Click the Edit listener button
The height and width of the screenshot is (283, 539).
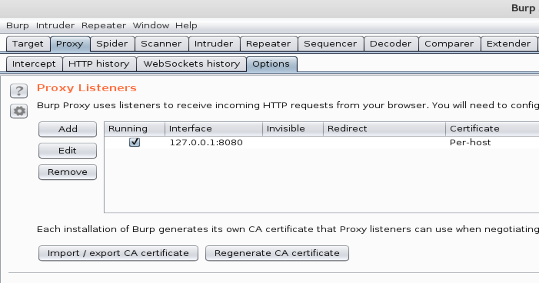tap(67, 151)
